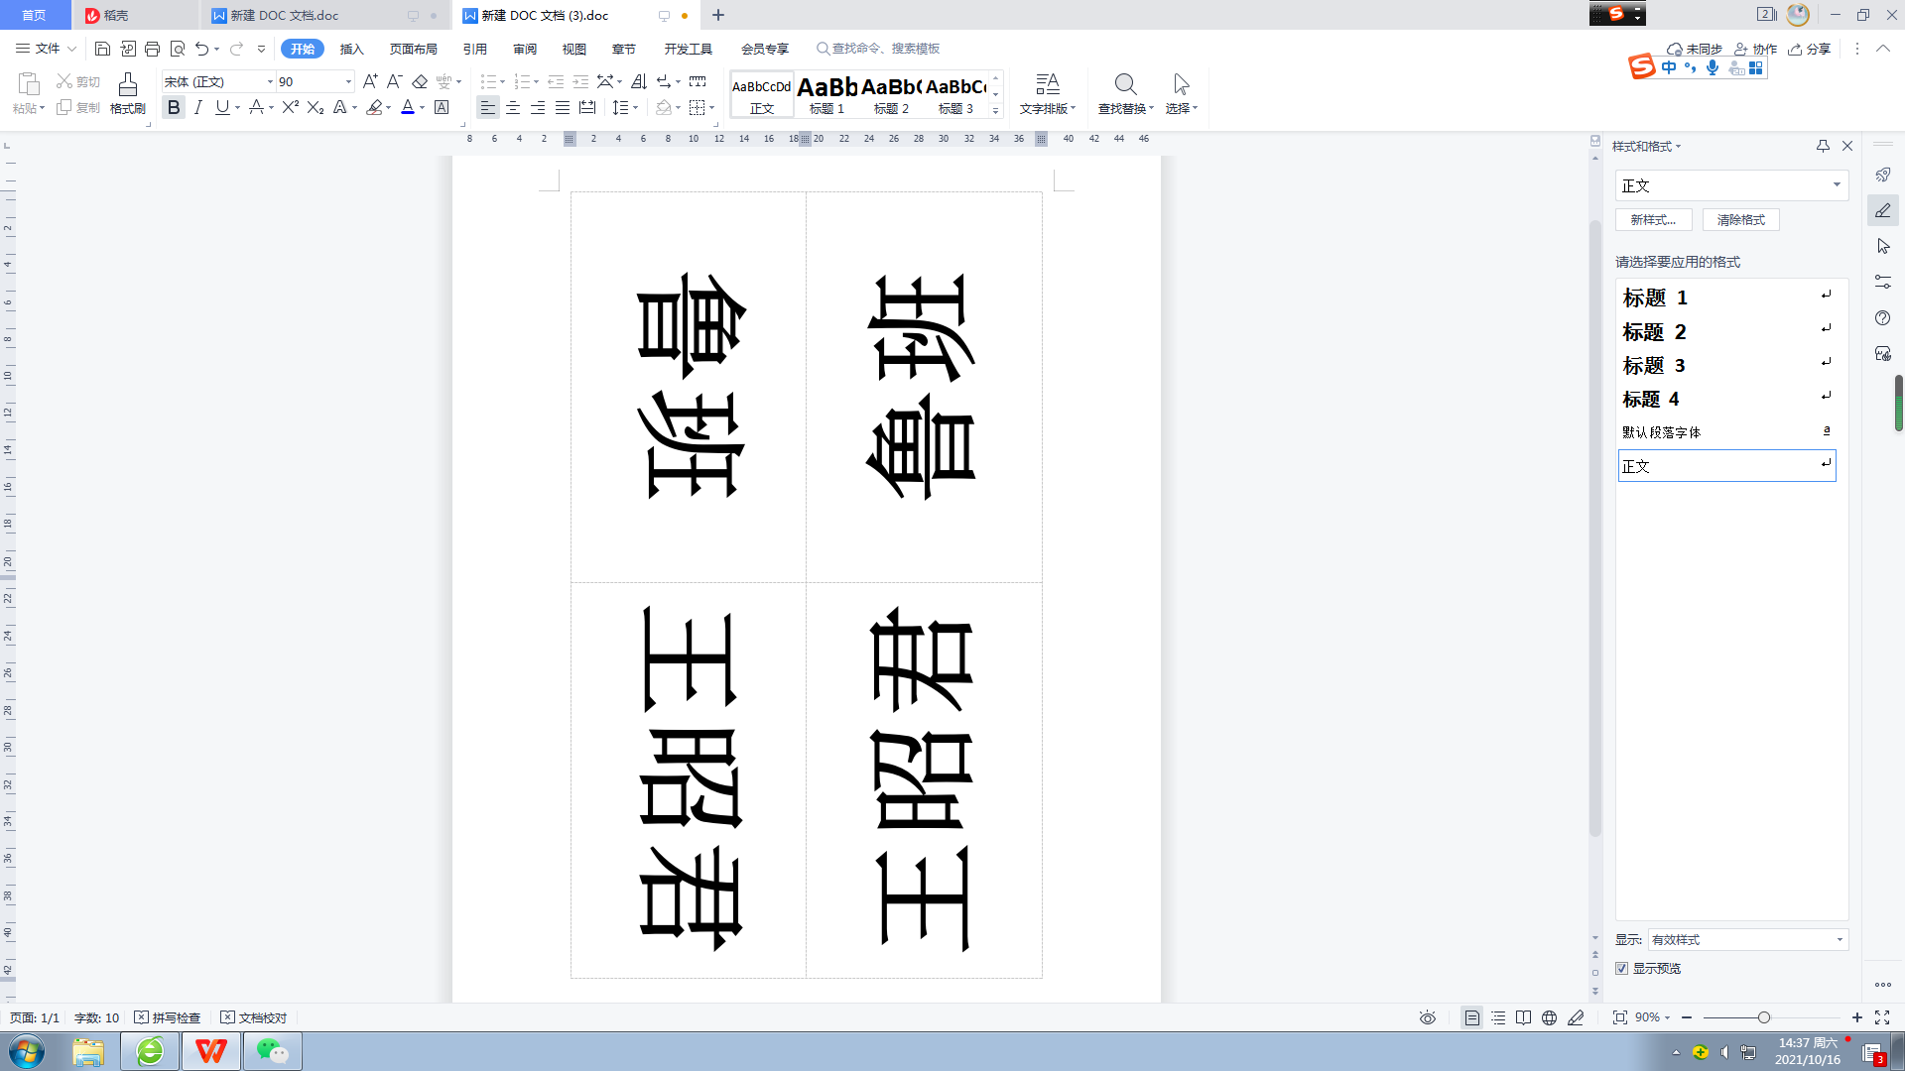This screenshot has width=1905, height=1071.
Task: Click the print icon in quick access
Action: pos(152,49)
